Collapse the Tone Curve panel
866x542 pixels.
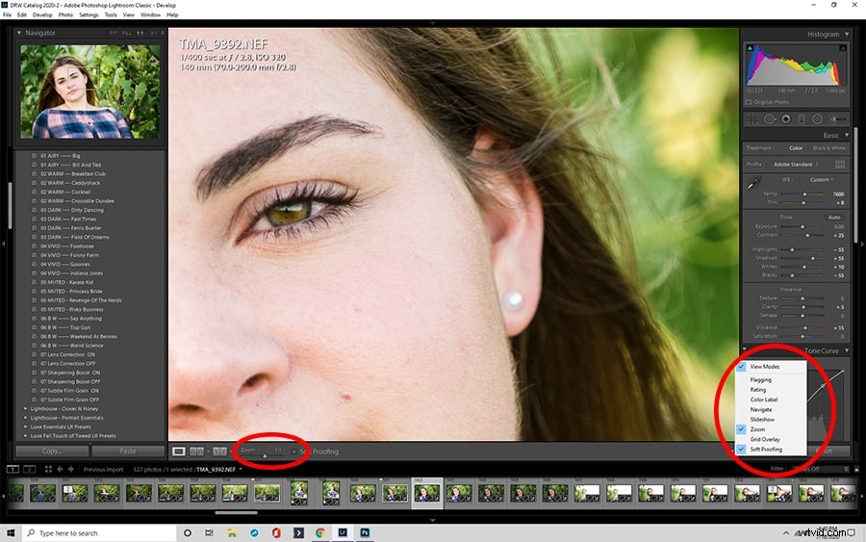[847, 350]
